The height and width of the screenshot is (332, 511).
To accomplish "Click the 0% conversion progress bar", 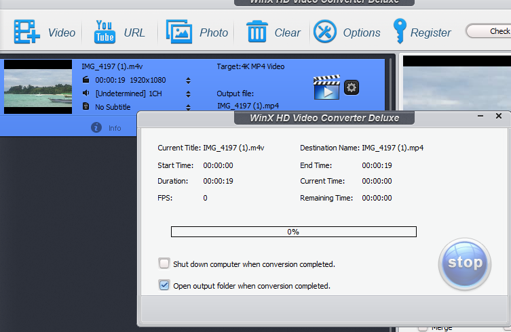I will pyautogui.click(x=294, y=232).
